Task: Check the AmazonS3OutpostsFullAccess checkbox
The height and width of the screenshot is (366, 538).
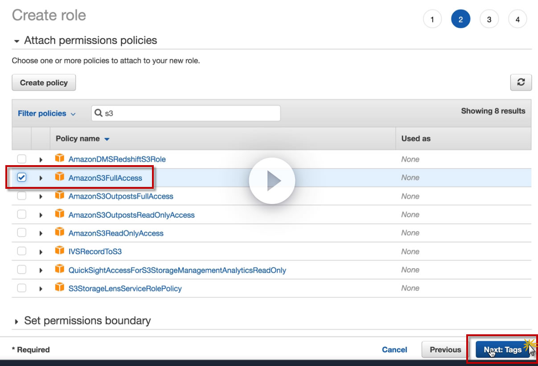Action: pyautogui.click(x=21, y=196)
